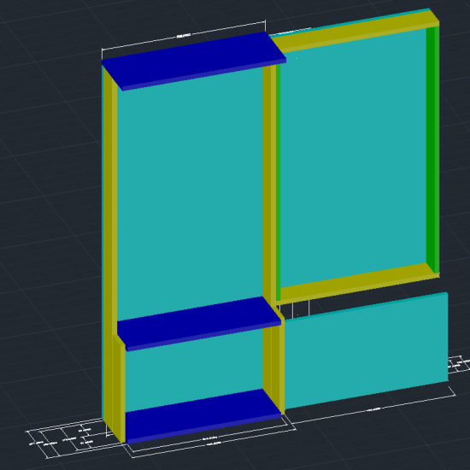Click the inner dimension text below bottom shelf
The height and width of the screenshot is (470, 470).
(x=210, y=438)
